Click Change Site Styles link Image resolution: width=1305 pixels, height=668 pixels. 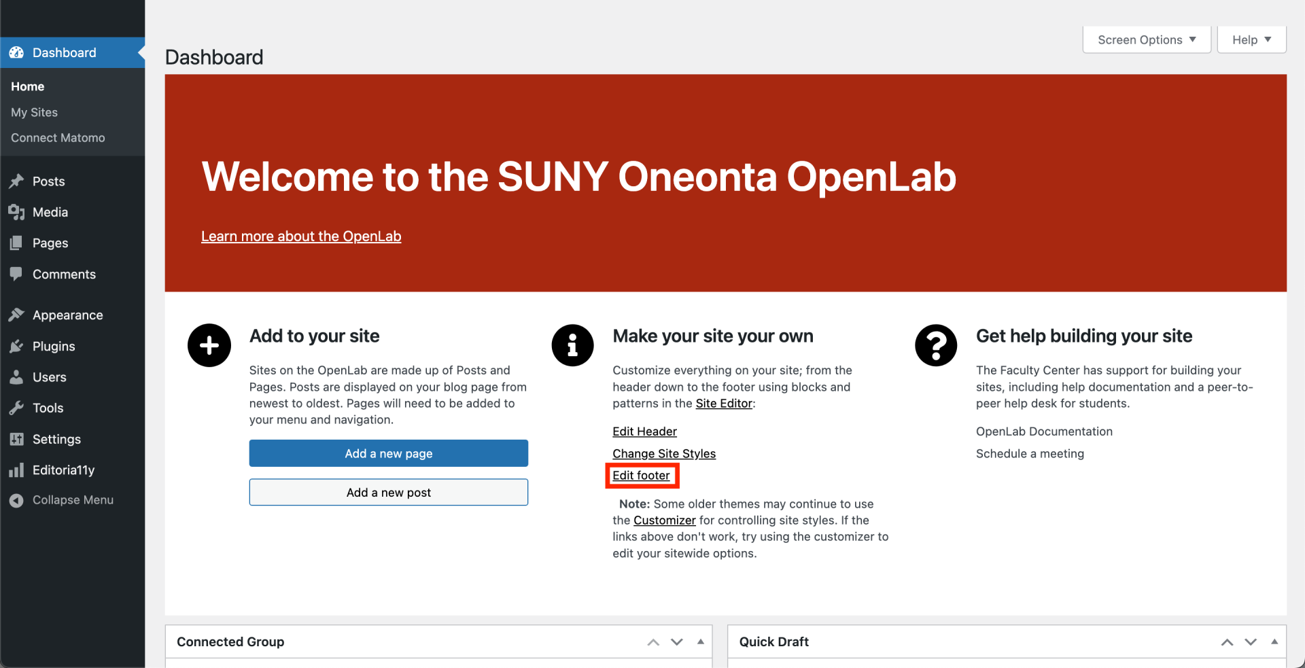pos(664,453)
